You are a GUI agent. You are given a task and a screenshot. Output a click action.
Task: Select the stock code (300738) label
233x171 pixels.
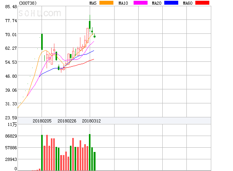click(28, 3)
